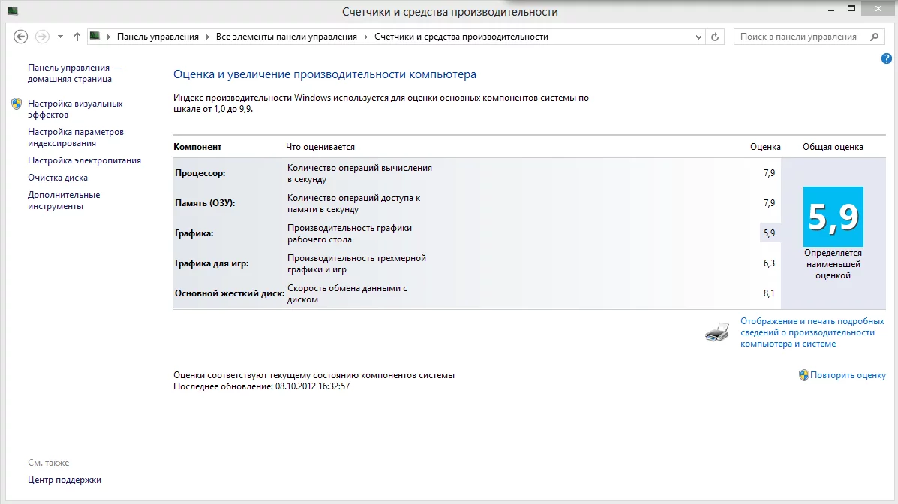Open 'Центр поддержки' link

click(65, 480)
